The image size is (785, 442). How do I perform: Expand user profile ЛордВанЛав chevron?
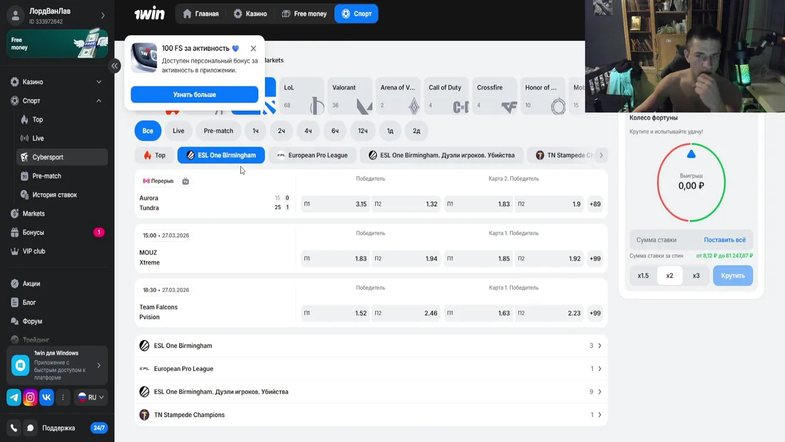[x=102, y=16]
